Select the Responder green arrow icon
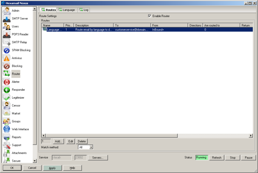The image size is (258, 173). pyautogui.click(x=7, y=90)
